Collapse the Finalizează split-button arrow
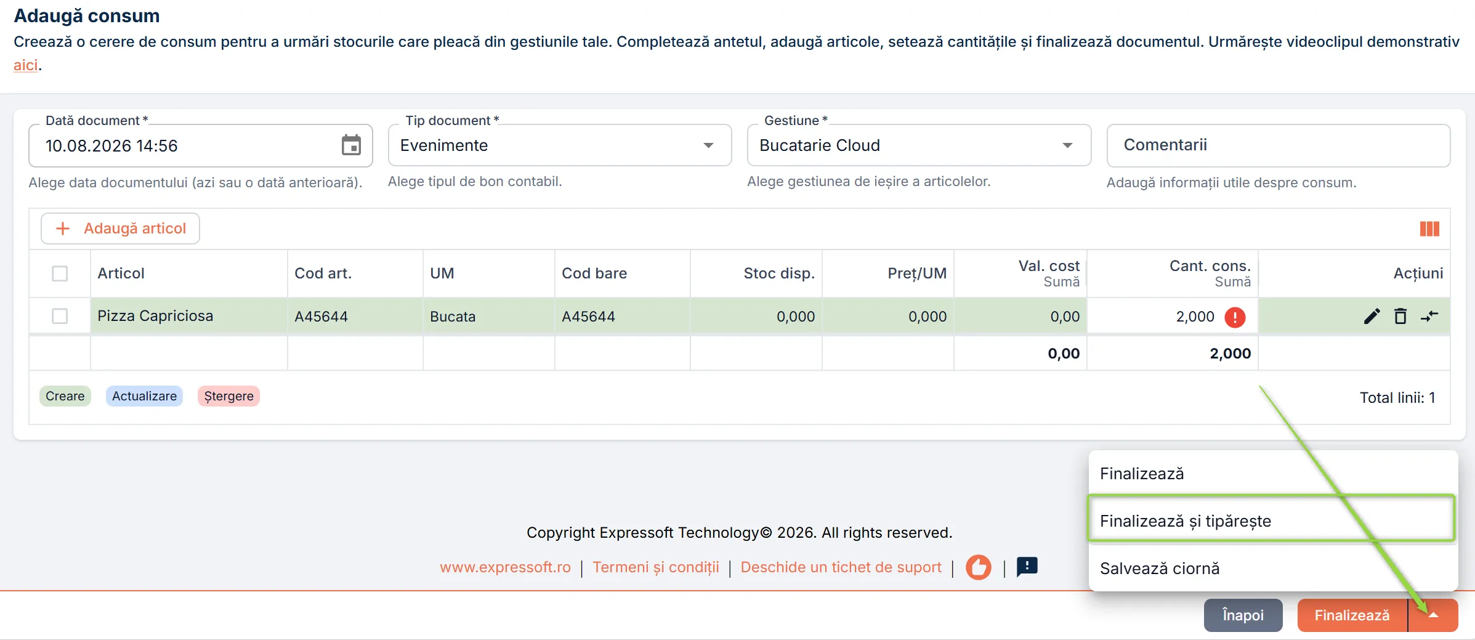This screenshot has width=1475, height=640. pyautogui.click(x=1433, y=615)
